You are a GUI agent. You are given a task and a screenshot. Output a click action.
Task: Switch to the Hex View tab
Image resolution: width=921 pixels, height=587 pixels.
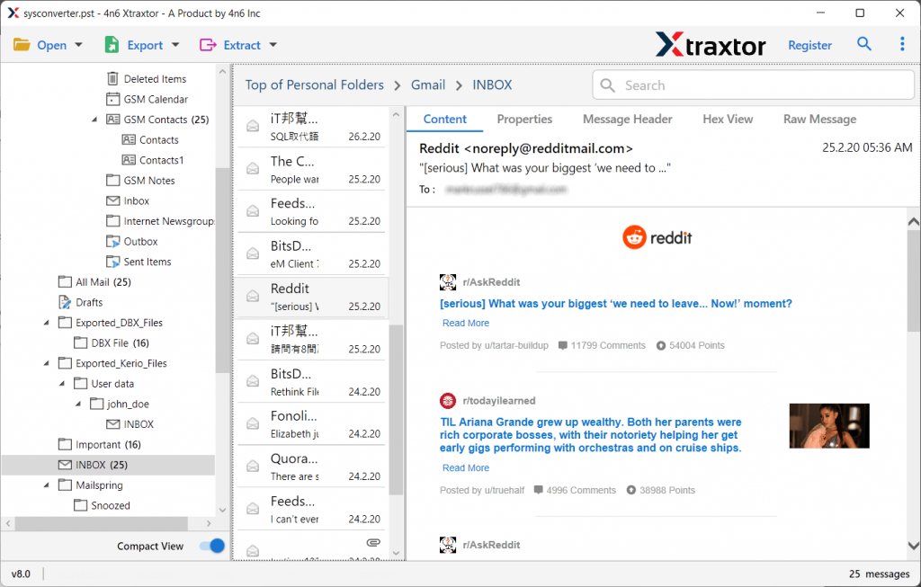click(728, 119)
